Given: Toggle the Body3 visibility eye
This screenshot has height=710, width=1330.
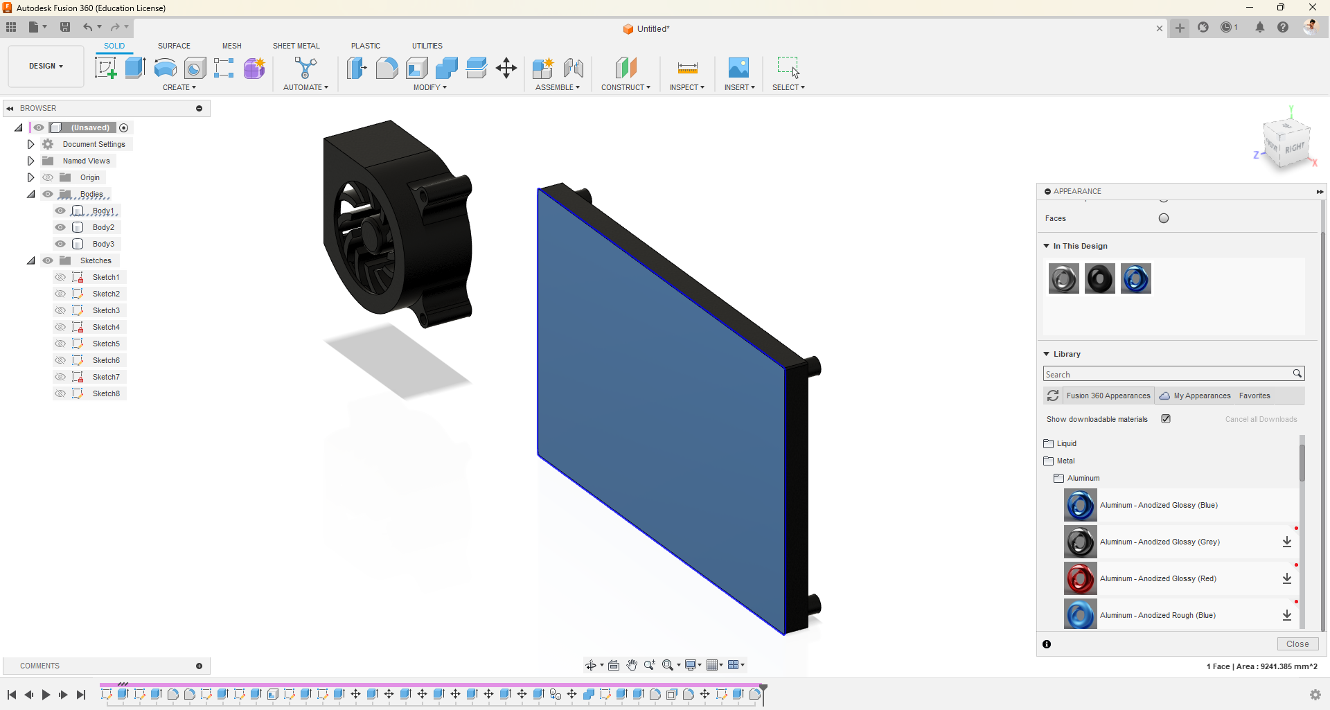Looking at the screenshot, I should (x=60, y=244).
